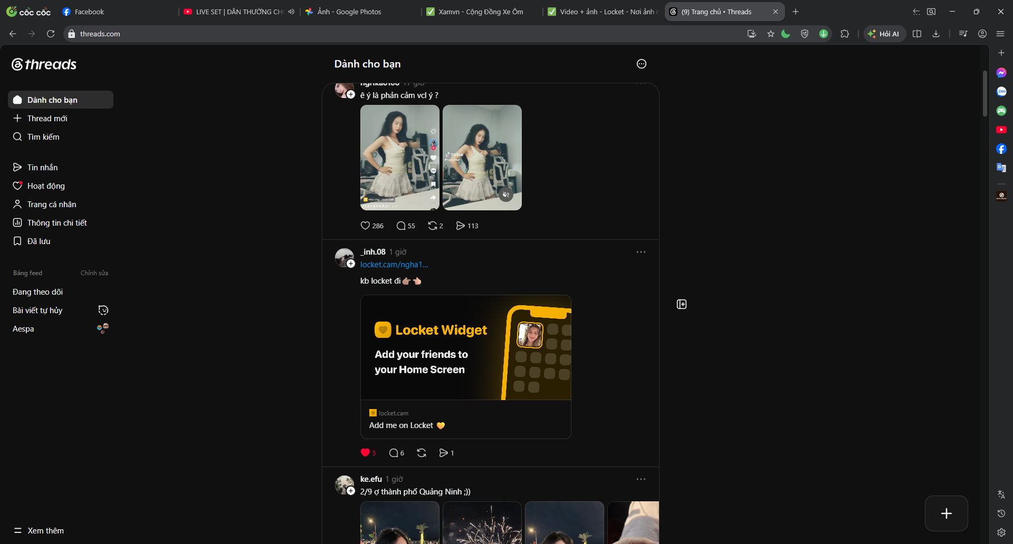Open Messenger in the browser sidebar
This screenshot has width=1013, height=544.
coord(1001,73)
